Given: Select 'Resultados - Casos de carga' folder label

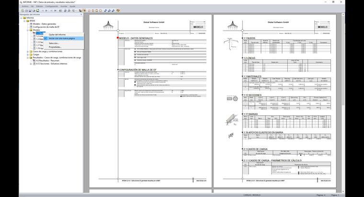Looking at the screenshot, I should 57,57.
